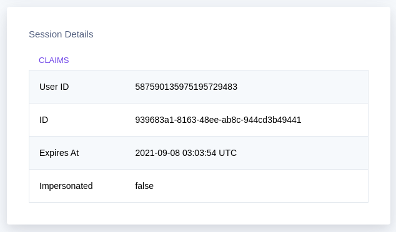Viewport: 396px width, 232px height.
Task: Click the Impersonated table row
Action: click(x=199, y=186)
